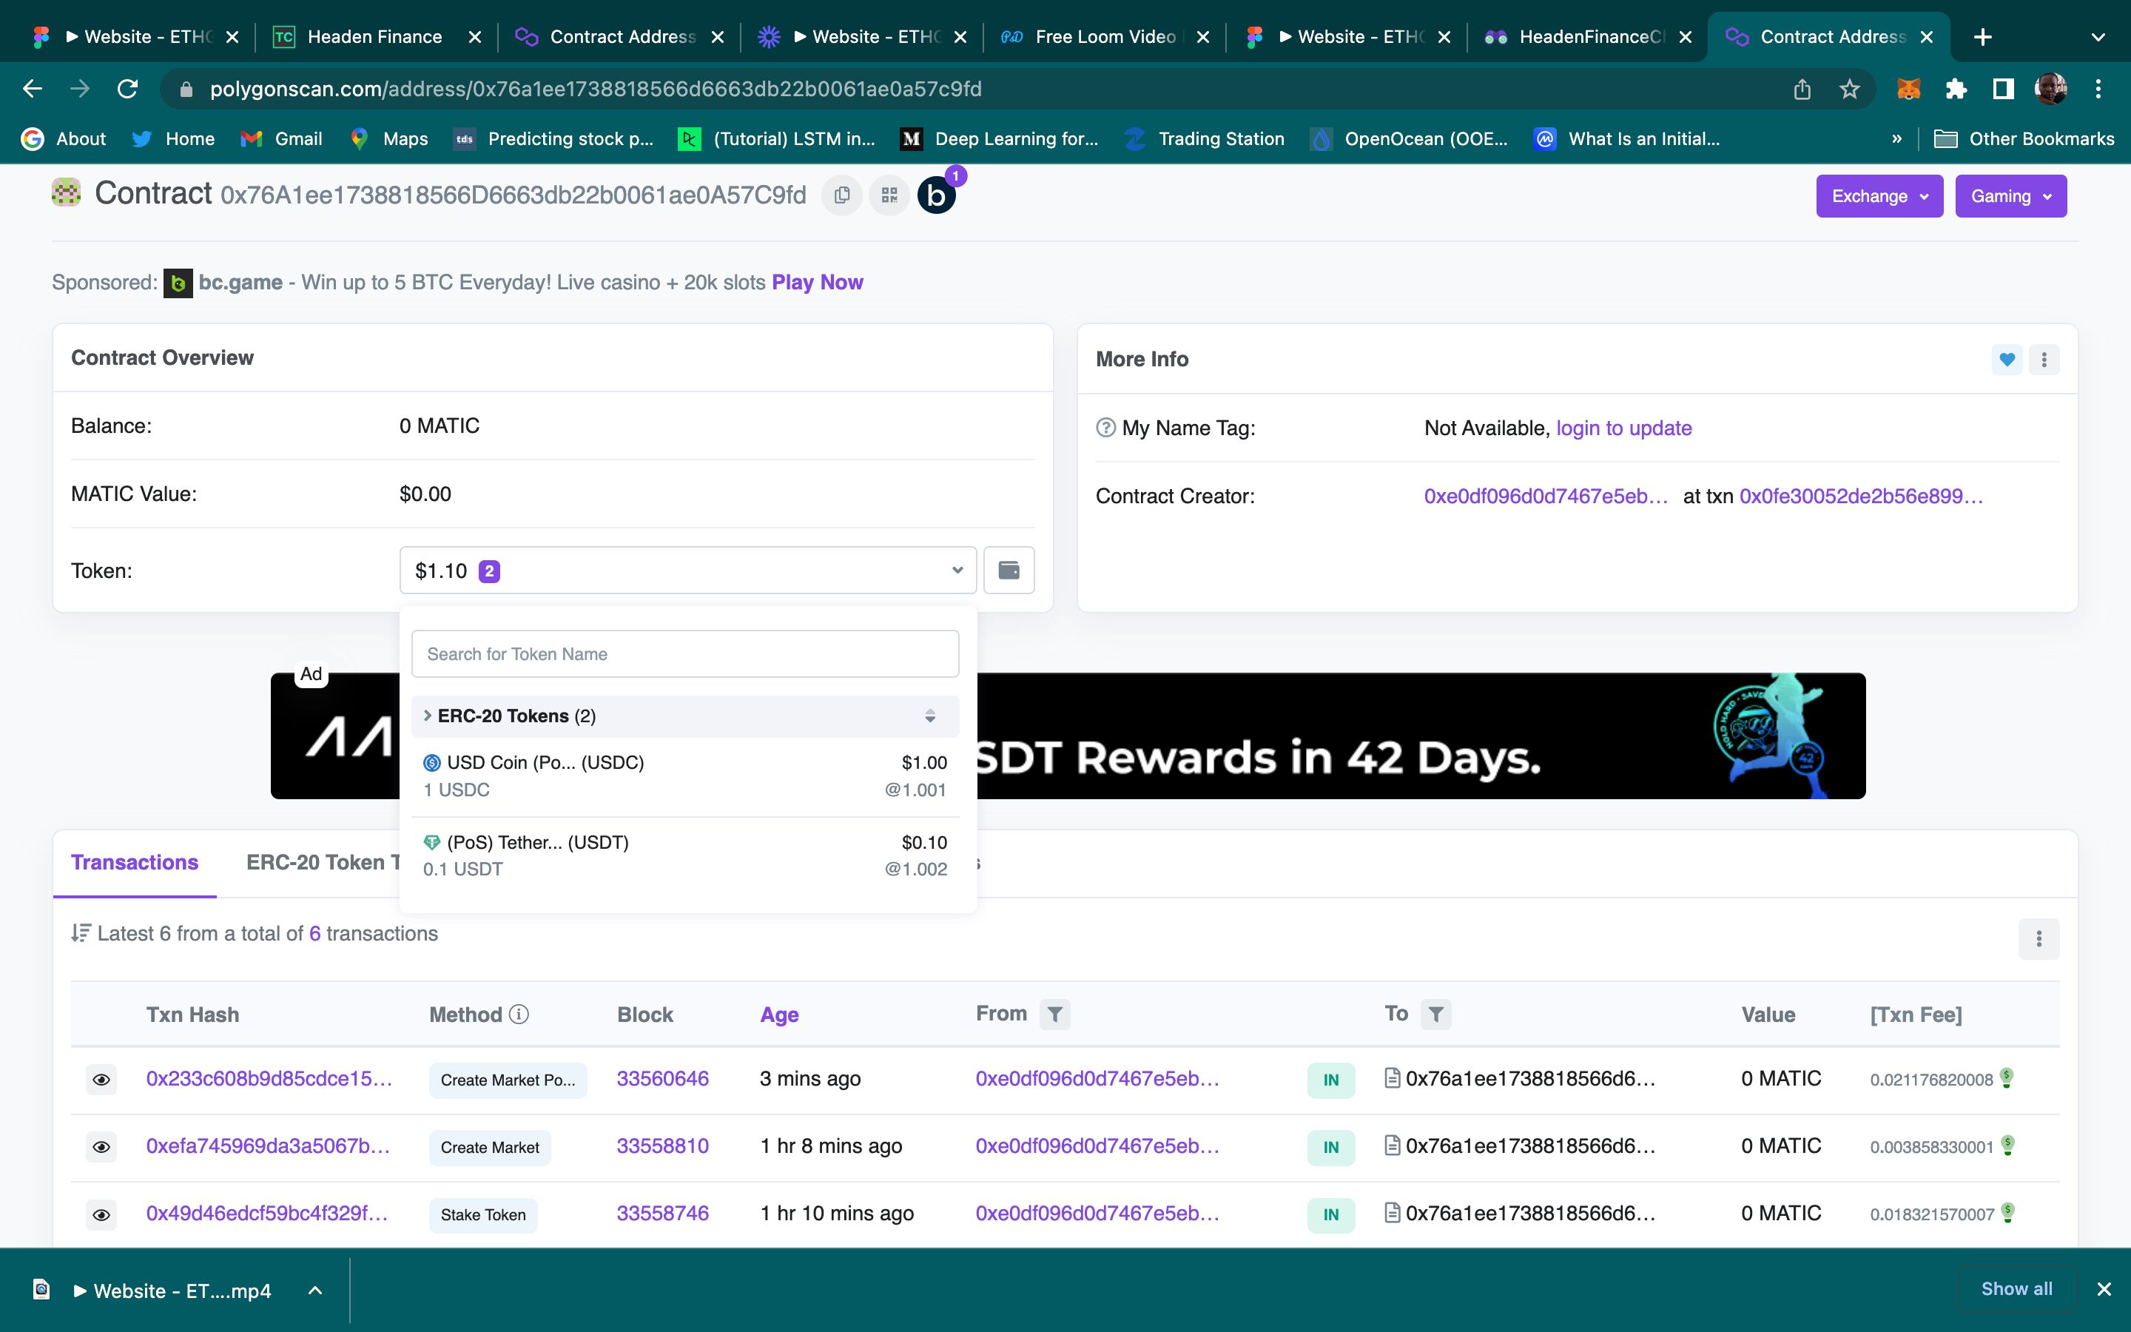Toggle the Txn Fee column header
The width and height of the screenshot is (2131, 1332).
1915,1015
